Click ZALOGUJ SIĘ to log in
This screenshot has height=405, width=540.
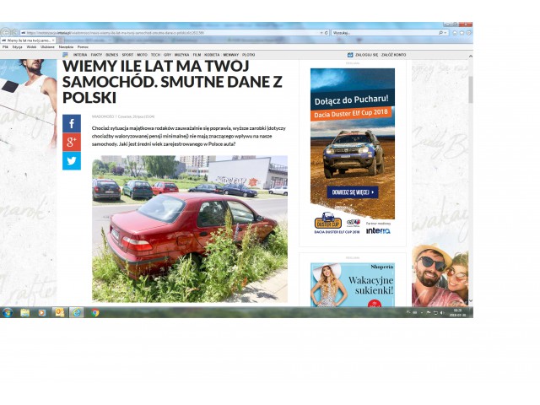(364, 54)
